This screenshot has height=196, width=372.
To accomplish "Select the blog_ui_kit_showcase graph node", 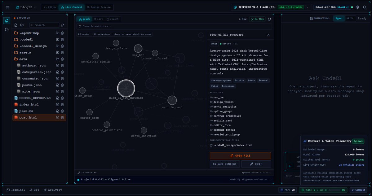I will 126,88.
